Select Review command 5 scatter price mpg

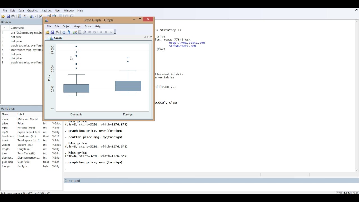(21, 50)
